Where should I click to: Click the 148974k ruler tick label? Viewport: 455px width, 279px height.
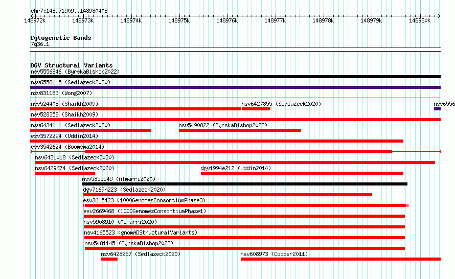(x=131, y=20)
